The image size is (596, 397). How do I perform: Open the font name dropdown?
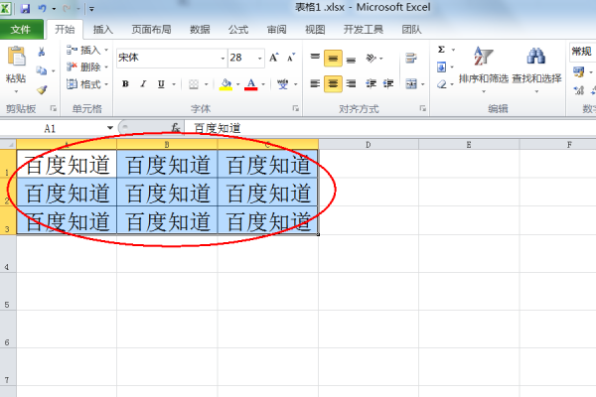(x=223, y=59)
